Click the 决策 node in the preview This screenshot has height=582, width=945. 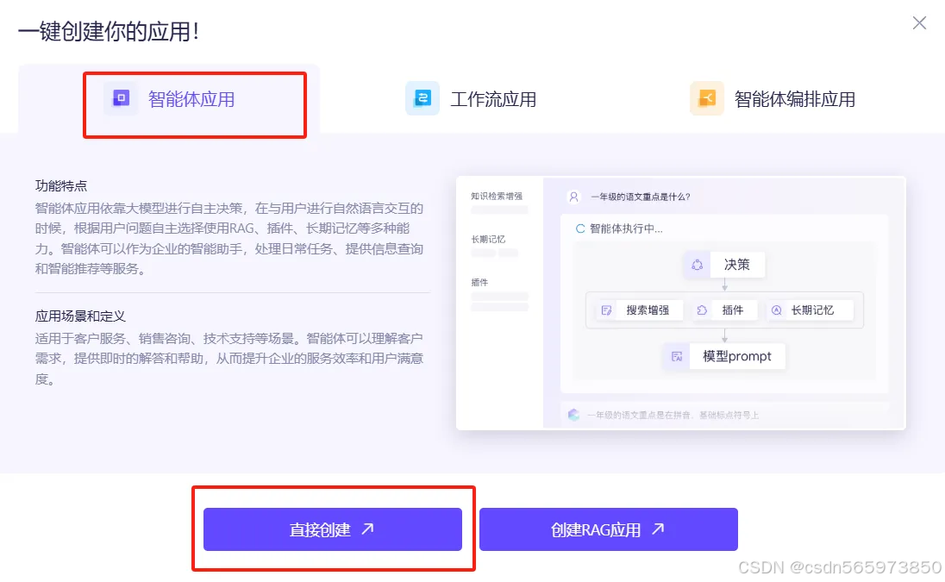(x=724, y=265)
